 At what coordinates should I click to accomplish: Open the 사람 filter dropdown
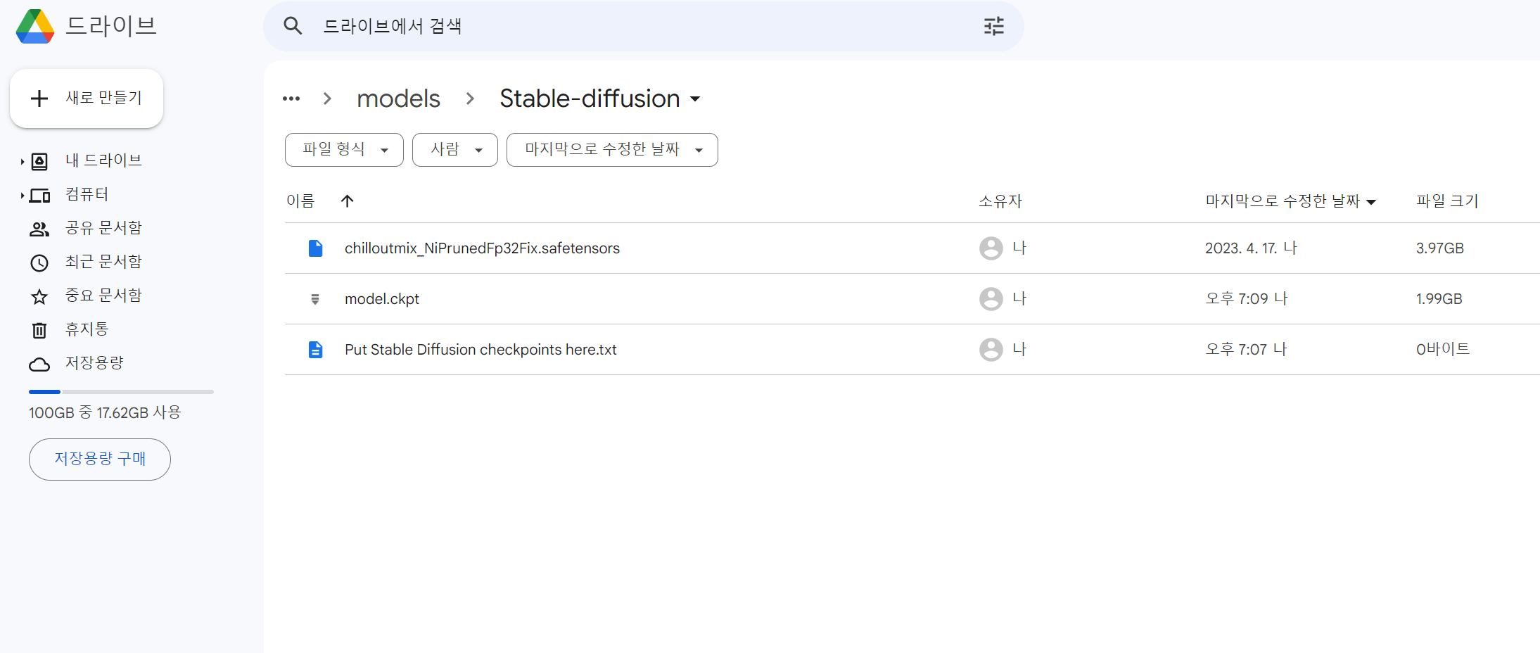tap(455, 150)
